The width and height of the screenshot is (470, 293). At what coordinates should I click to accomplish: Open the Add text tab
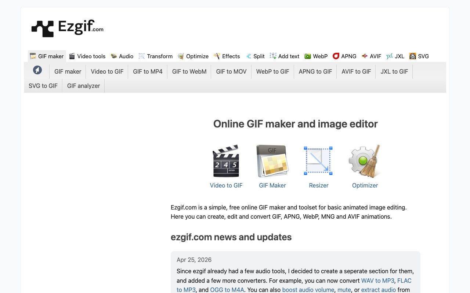click(285, 56)
